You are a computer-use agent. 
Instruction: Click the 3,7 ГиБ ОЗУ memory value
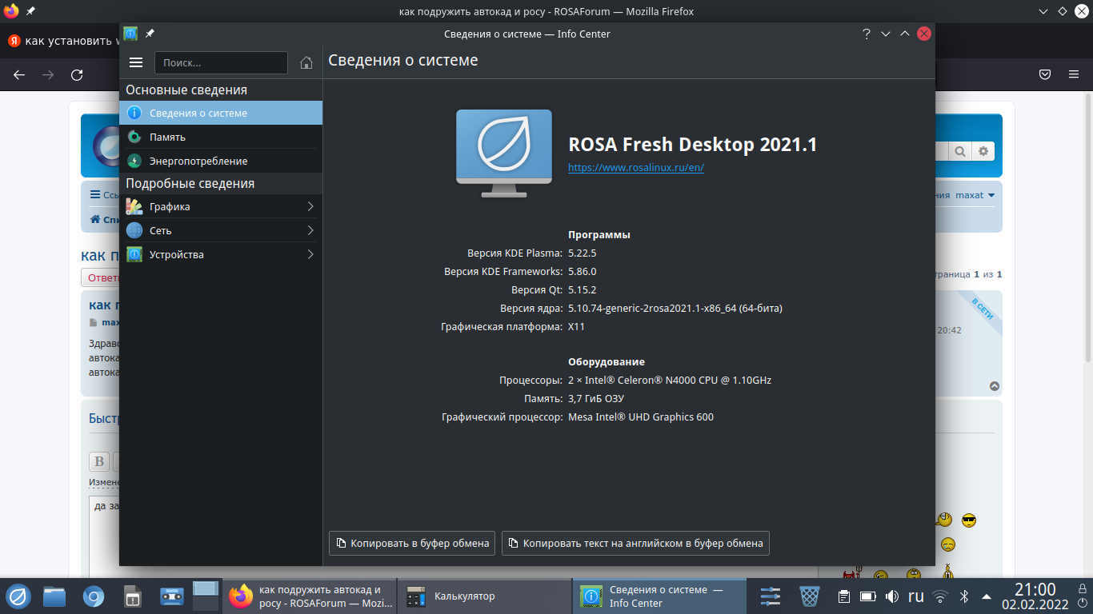(596, 398)
